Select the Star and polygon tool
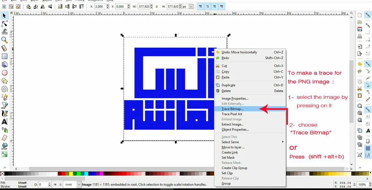This screenshot has height=190, width=372. (x=4, y=81)
